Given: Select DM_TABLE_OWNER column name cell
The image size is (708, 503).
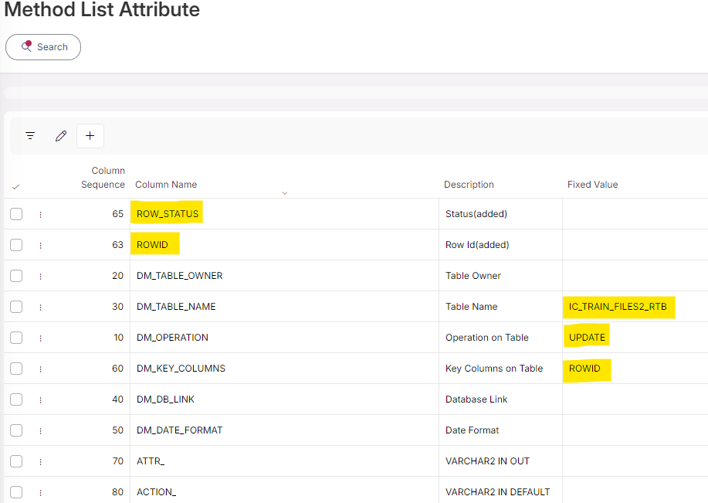Looking at the screenshot, I should (x=284, y=276).
